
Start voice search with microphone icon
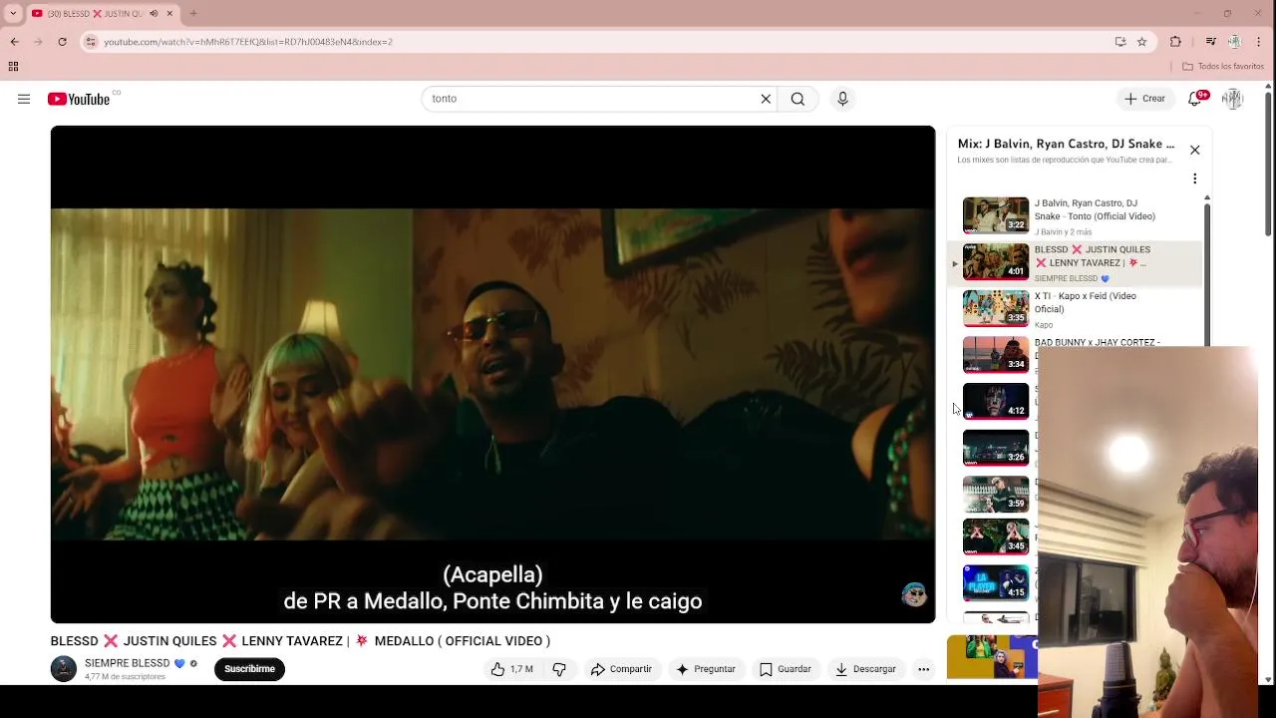[842, 99]
